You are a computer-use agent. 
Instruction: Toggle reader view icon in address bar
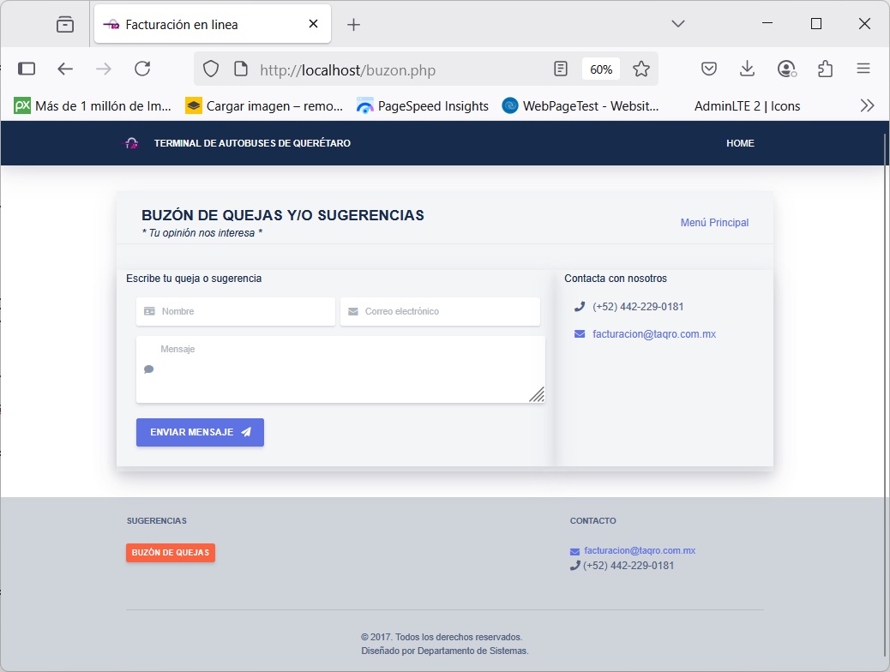click(x=561, y=69)
